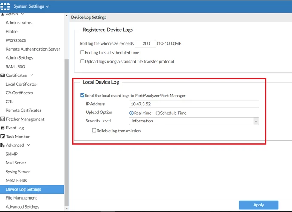Open the Severity Level dropdown
The image size is (292, 212).
(x=194, y=121)
